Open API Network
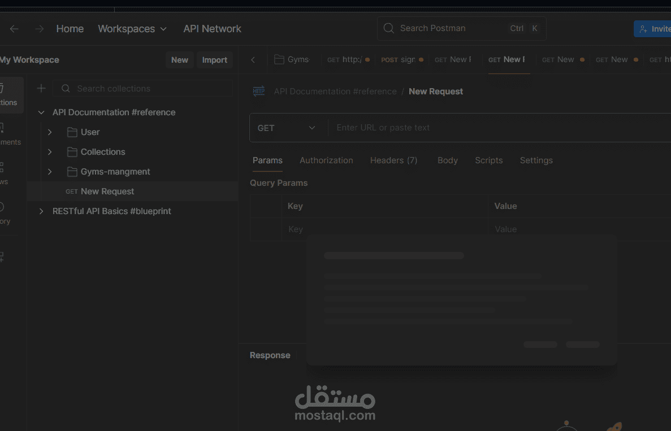Viewport: 671px width, 431px height. (x=212, y=29)
